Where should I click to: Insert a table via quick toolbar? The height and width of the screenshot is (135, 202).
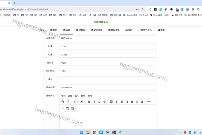(x=72, y=109)
